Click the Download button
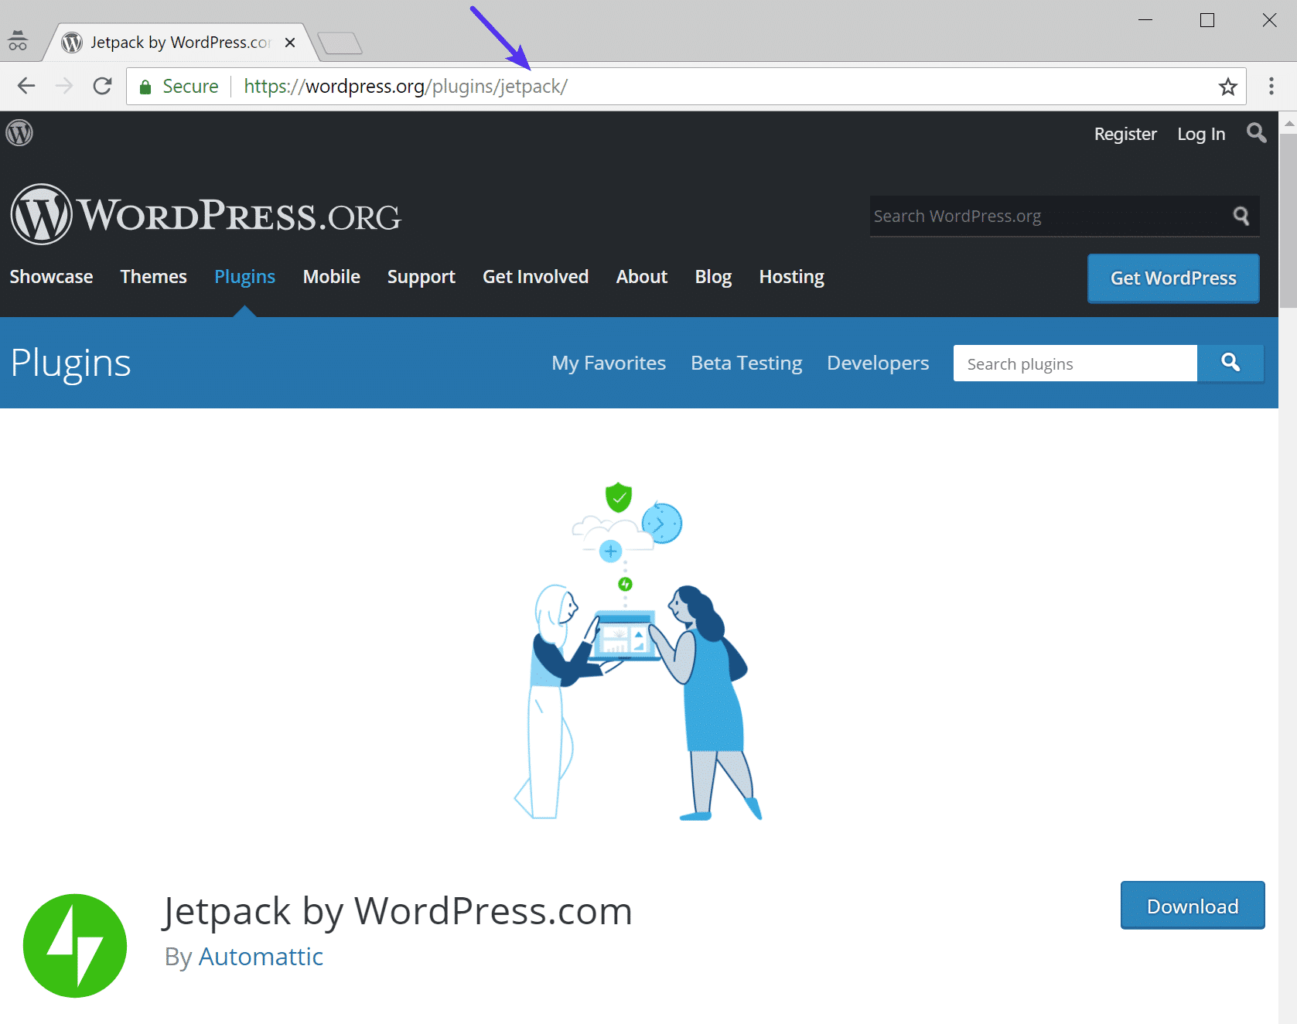 coord(1192,905)
